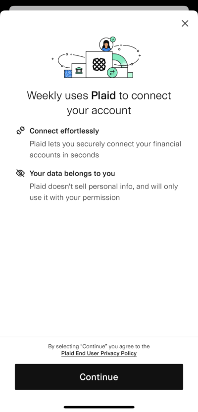Tap the green checkmark badge

pyautogui.click(x=113, y=39)
